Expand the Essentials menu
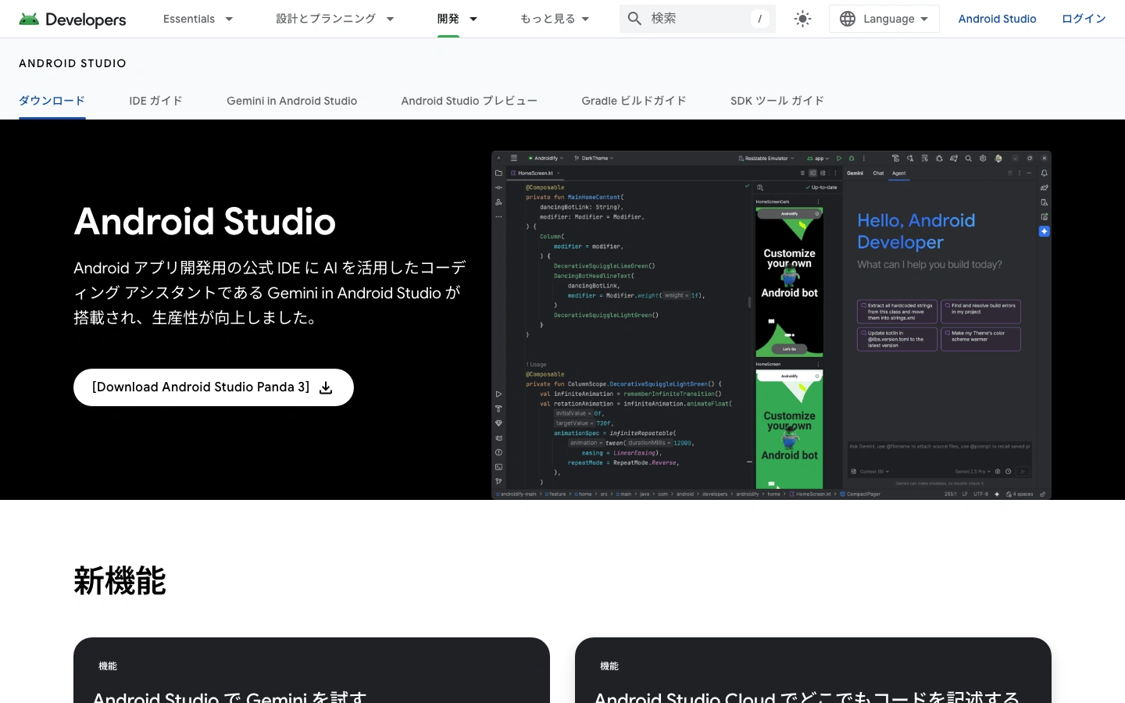The height and width of the screenshot is (703, 1125). [198, 19]
